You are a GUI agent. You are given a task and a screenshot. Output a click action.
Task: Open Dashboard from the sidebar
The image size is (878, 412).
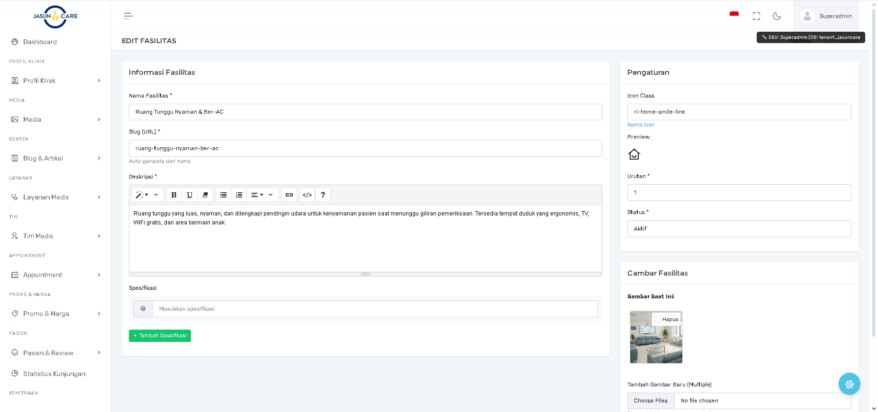click(x=40, y=42)
